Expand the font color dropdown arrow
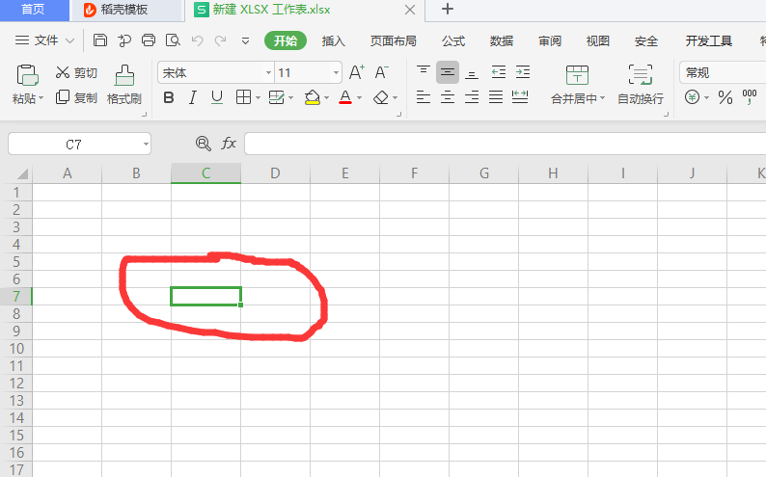This screenshot has height=477, width=766. [360, 98]
